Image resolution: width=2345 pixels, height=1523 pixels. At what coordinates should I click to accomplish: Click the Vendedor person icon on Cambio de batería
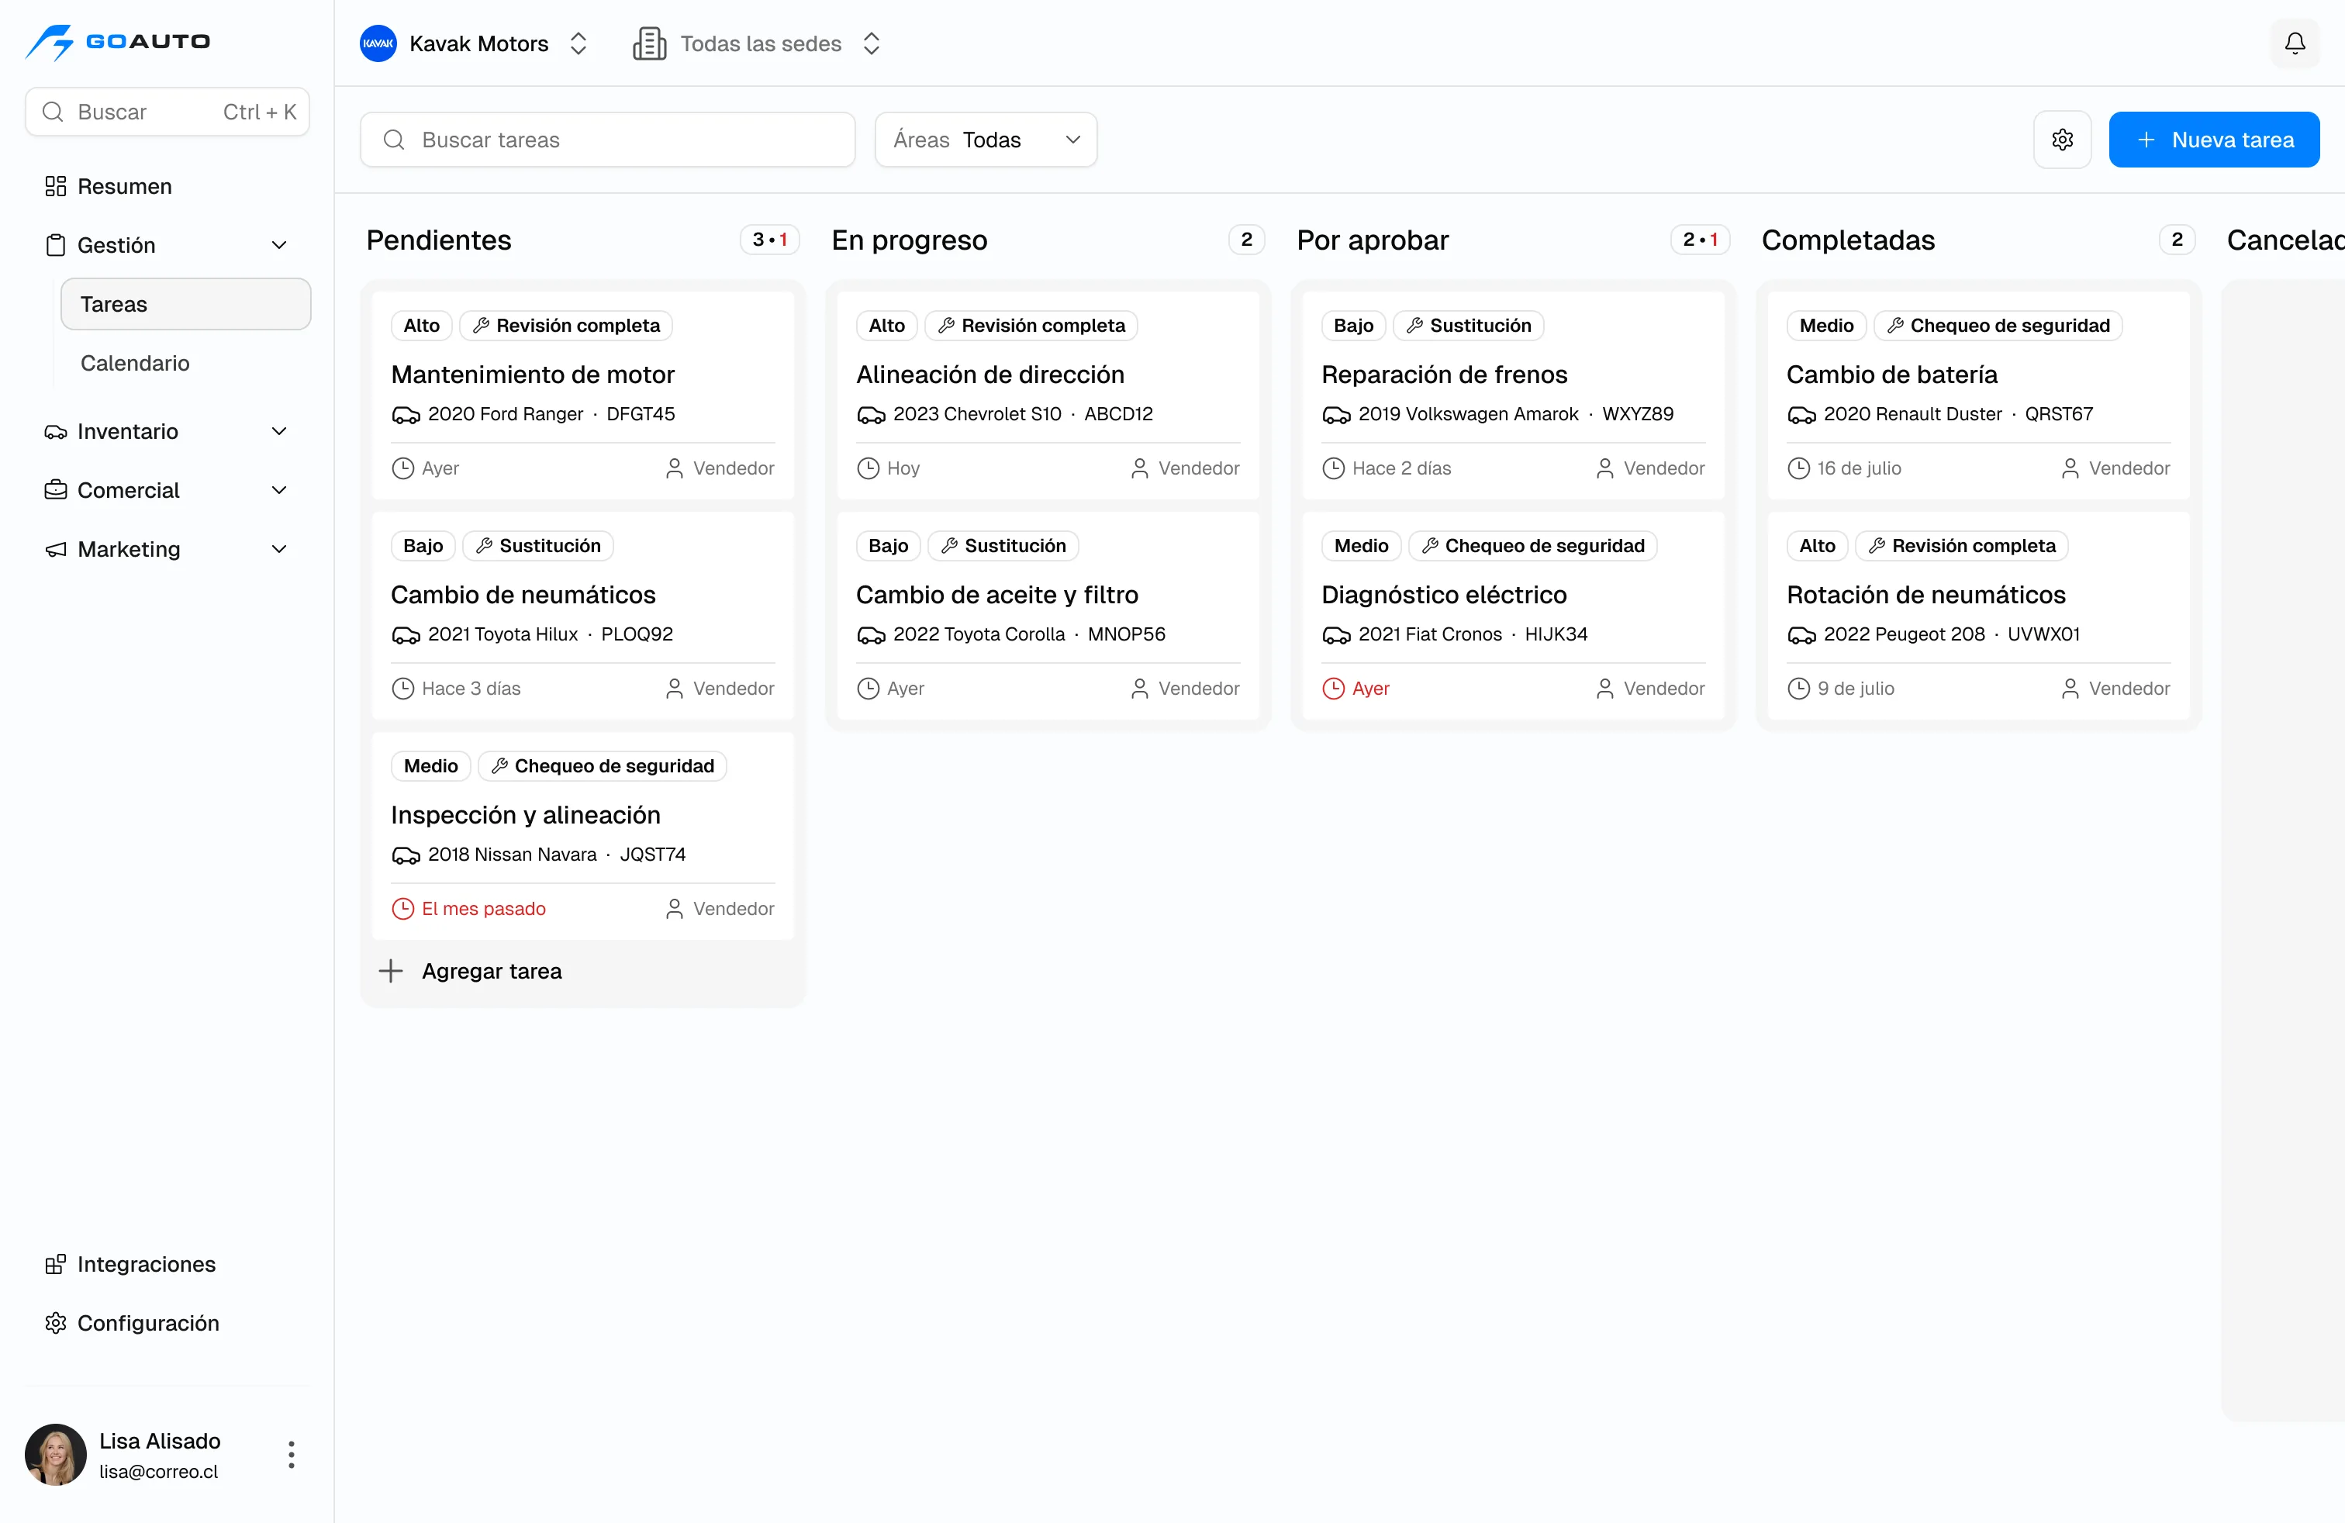[2070, 468]
